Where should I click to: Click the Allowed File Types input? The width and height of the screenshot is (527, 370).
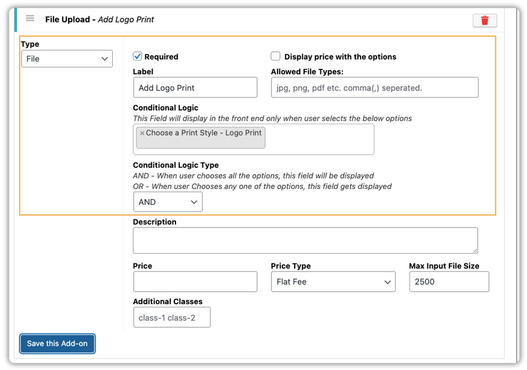tap(374, 88)
